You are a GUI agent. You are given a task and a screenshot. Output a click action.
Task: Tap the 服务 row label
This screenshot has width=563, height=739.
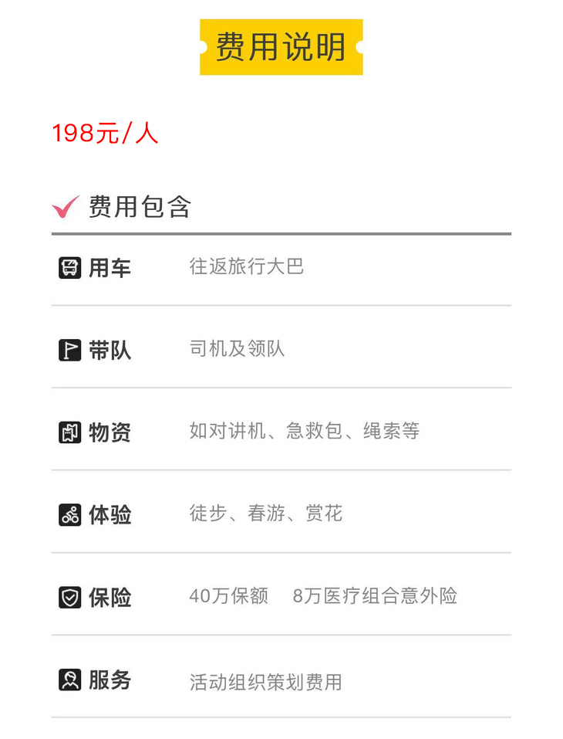click(x=110, y=680)
